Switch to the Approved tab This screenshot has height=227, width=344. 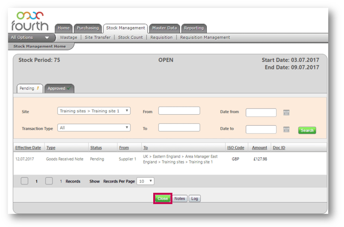59,88
